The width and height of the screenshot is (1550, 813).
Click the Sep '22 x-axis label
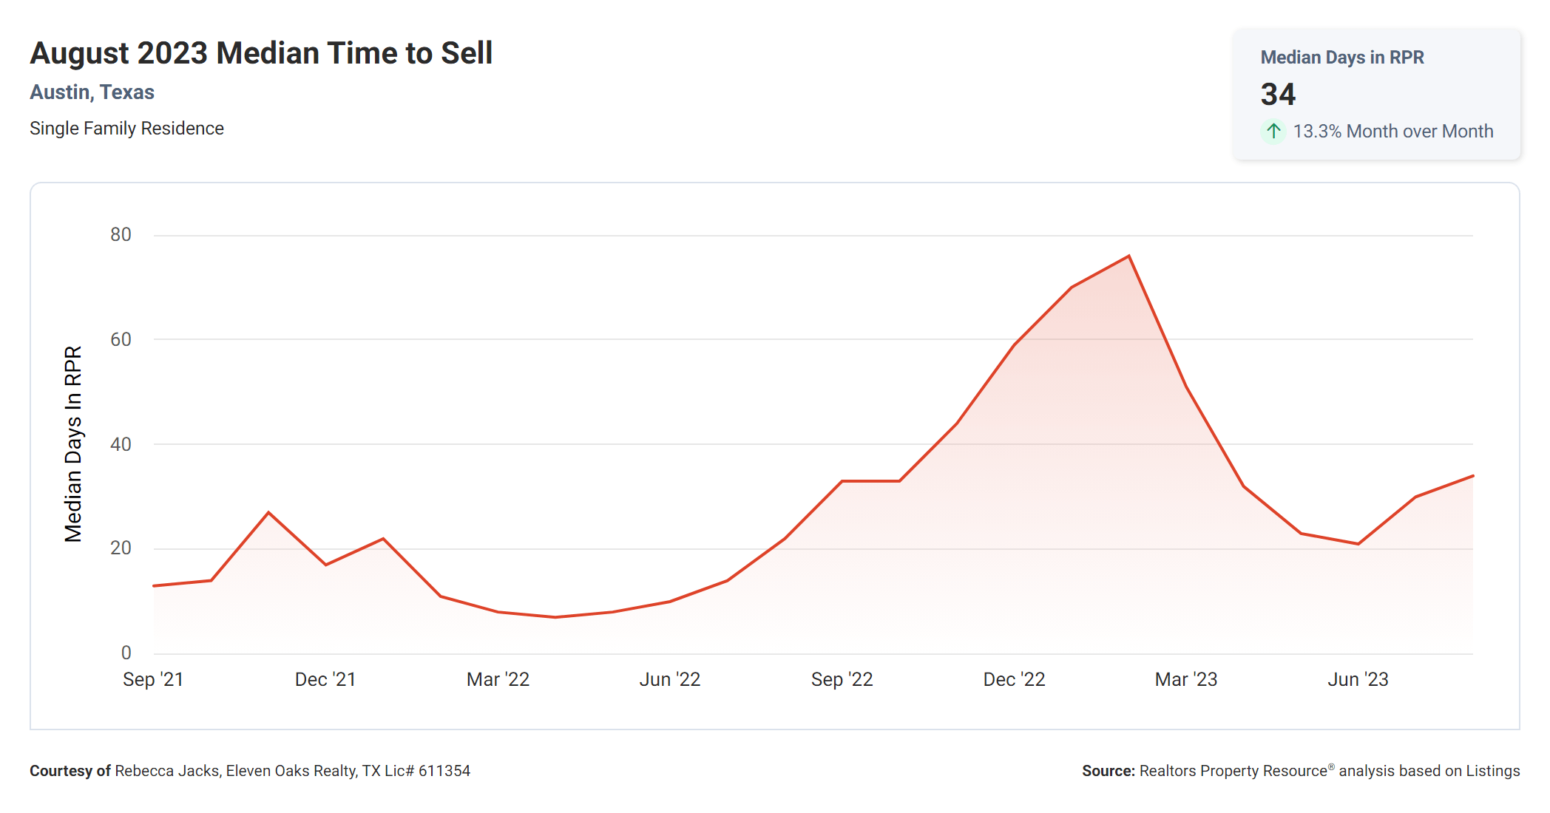point(842,679)
